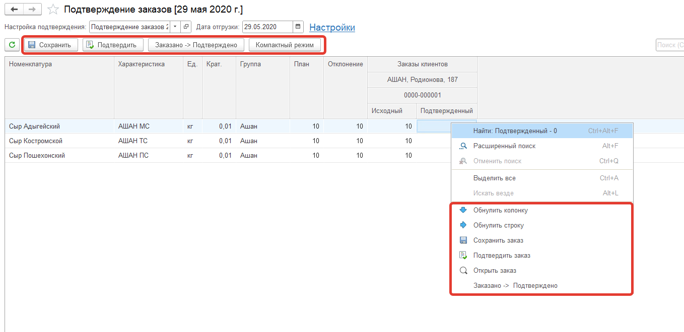Screen dimensions: 684x332
Task: Open the 'Настройки' link
Action: pyautogui.click(x=332, y=28)
